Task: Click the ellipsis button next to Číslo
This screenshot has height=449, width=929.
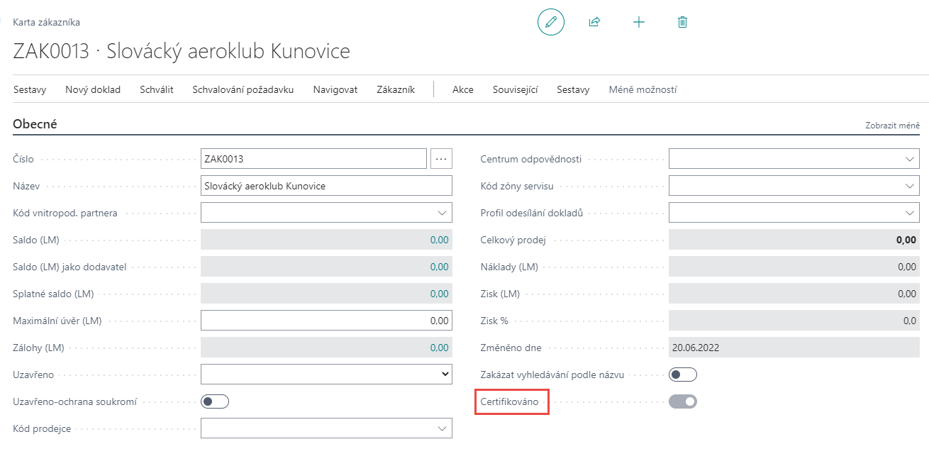Action: point(441,159)
